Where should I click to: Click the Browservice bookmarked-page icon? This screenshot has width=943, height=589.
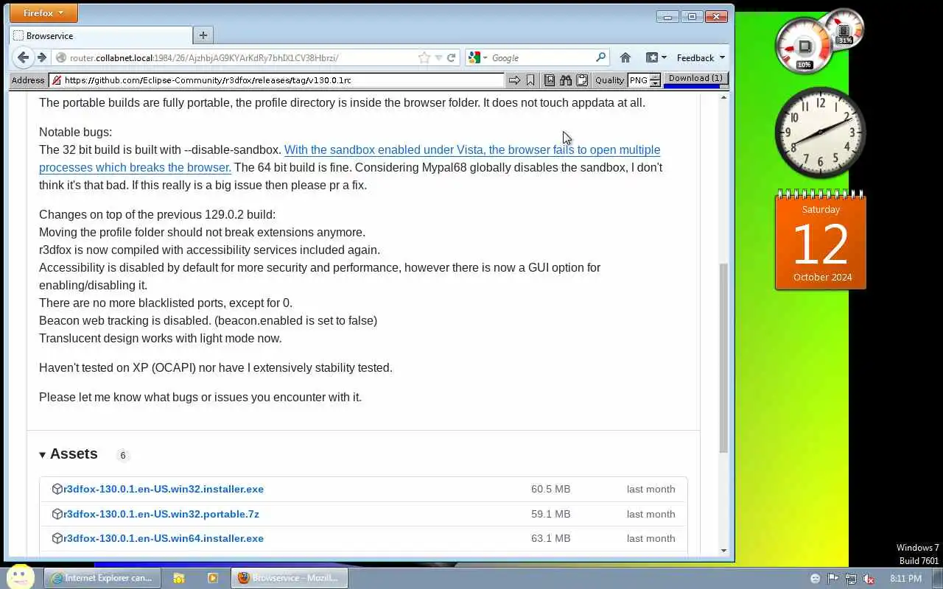coord(550,80)
